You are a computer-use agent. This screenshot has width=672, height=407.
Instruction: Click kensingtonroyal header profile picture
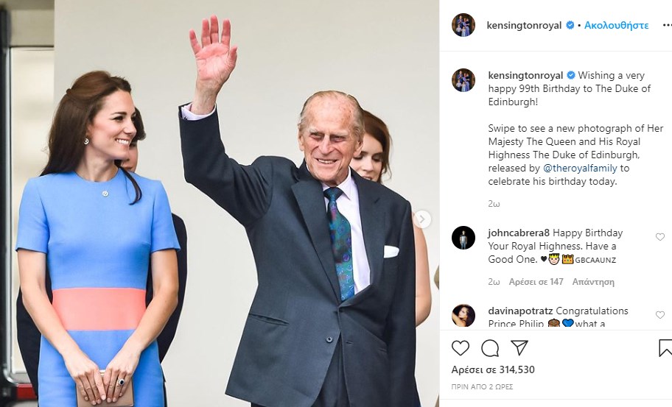tap(463, 25)
